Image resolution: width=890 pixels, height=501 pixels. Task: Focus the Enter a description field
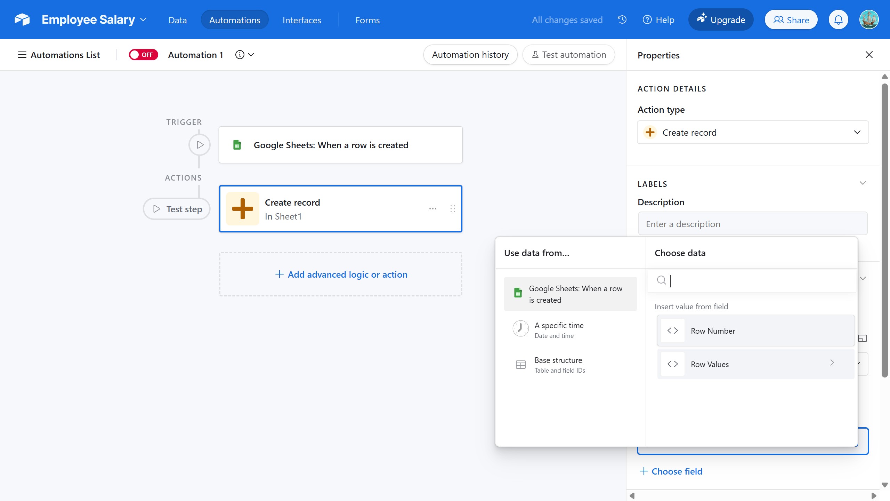pos(753,224)
